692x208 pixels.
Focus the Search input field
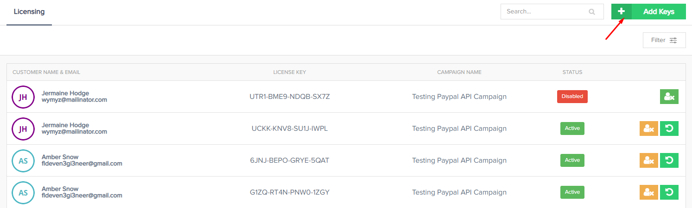(x=545, y=12)
